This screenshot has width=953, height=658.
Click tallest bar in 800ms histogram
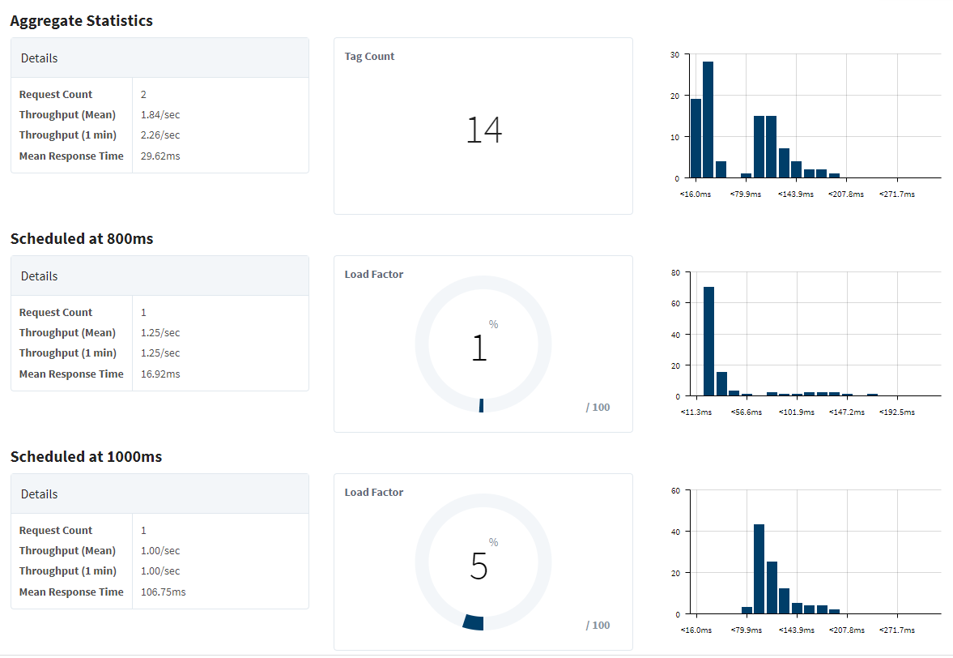(x=708, y=341)
